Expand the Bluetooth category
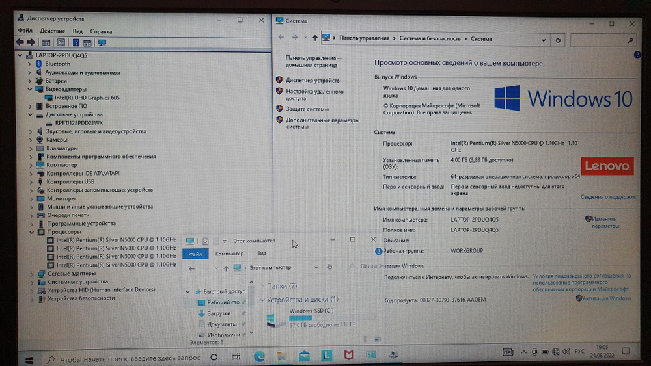 coord(29,64)
